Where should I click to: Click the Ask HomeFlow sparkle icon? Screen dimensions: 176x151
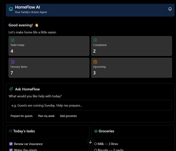pos(11,89)
